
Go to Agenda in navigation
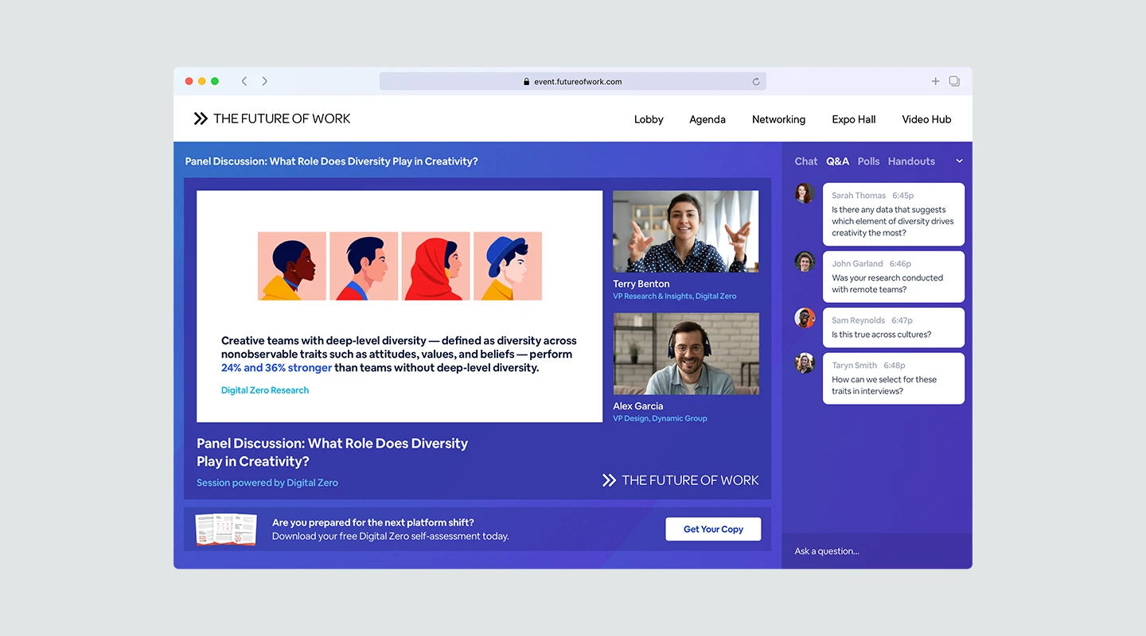click(x=707, y=119)
